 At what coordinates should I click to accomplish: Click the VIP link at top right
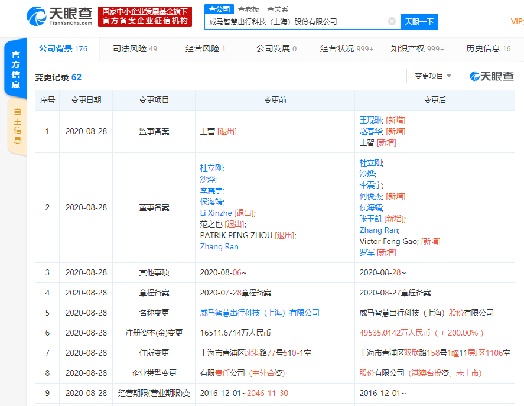pyautogui.click(x=517, y=21)
